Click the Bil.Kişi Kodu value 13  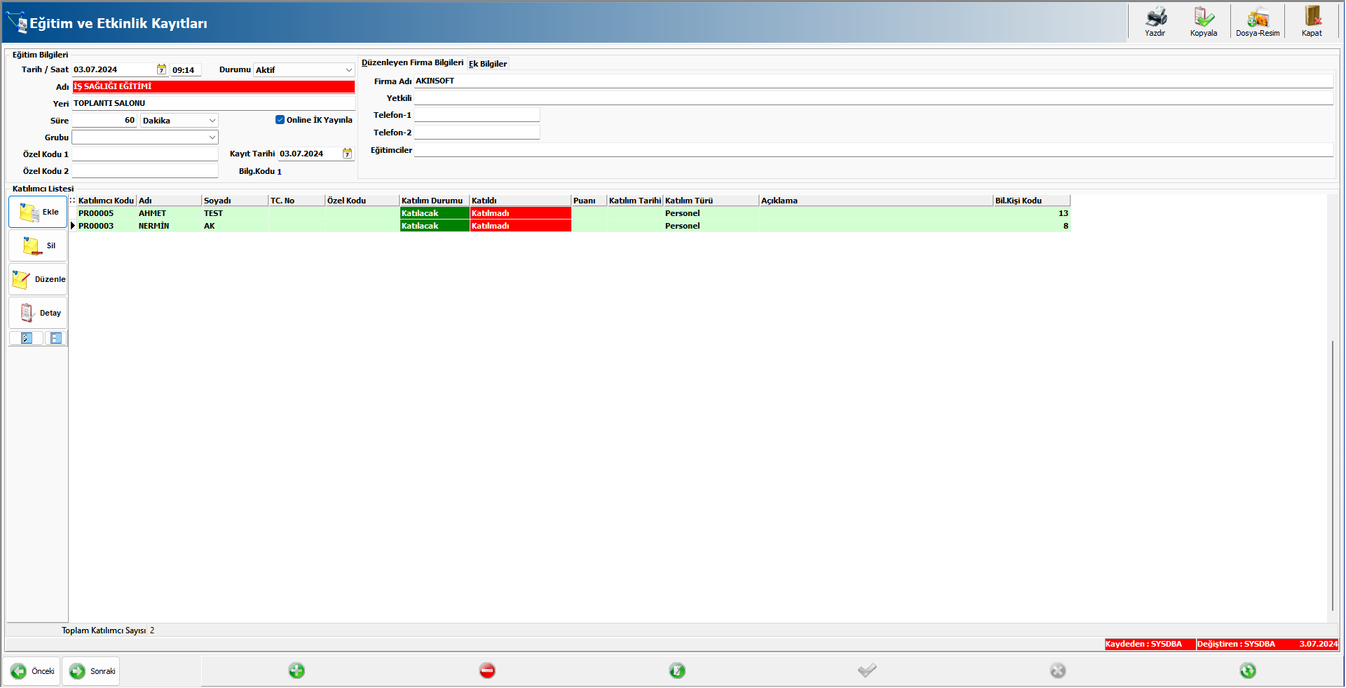pos(1032,213)
